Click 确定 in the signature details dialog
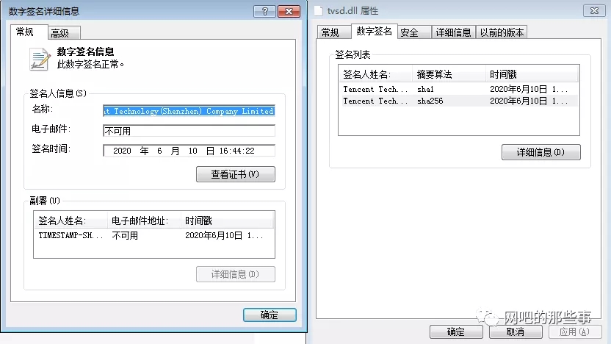The width and height of the screenshot is (611, 344). pyautogui.click(x=270, y=315)
